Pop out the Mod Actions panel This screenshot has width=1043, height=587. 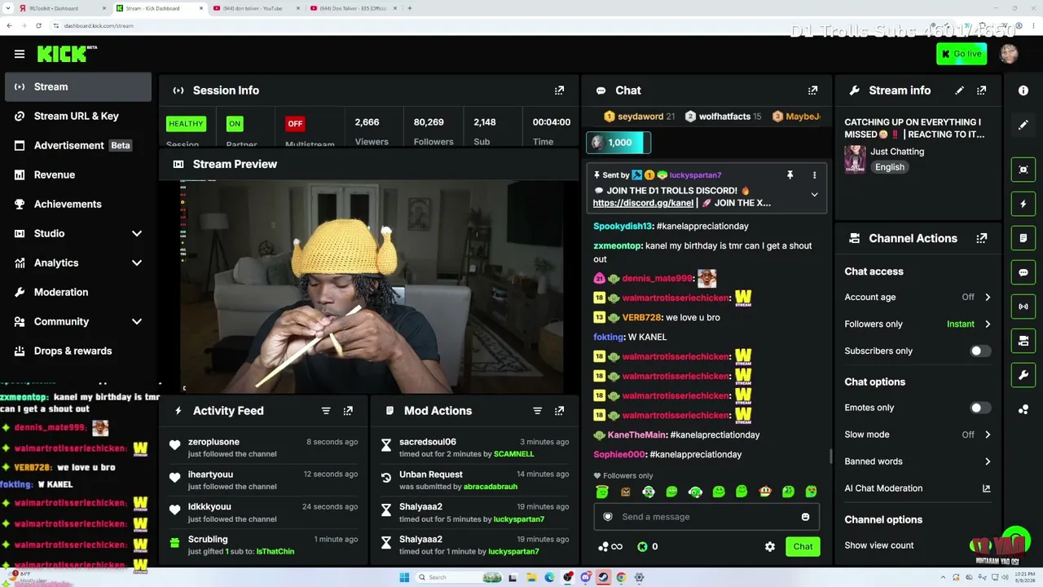(559, 411)
